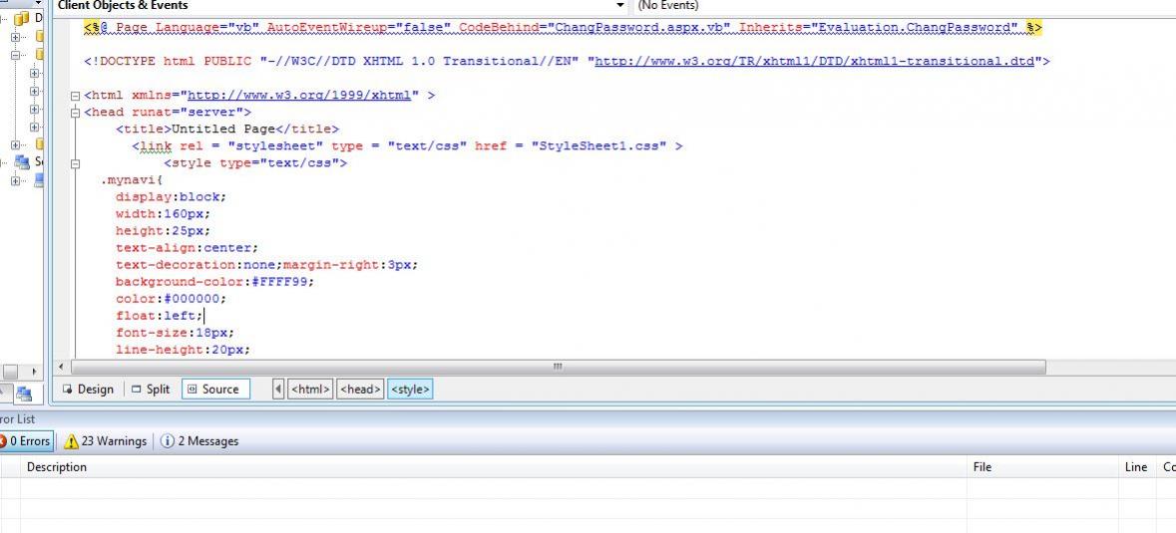Switch to Split view tab

(150, 390)
